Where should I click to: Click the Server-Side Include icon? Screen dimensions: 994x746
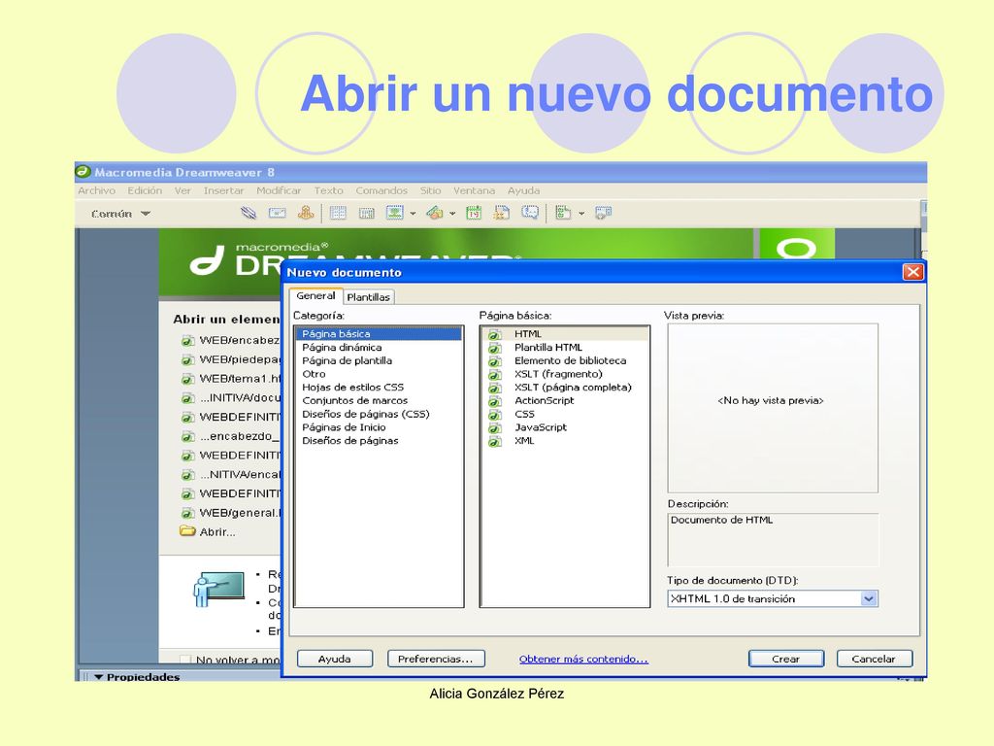502,213
